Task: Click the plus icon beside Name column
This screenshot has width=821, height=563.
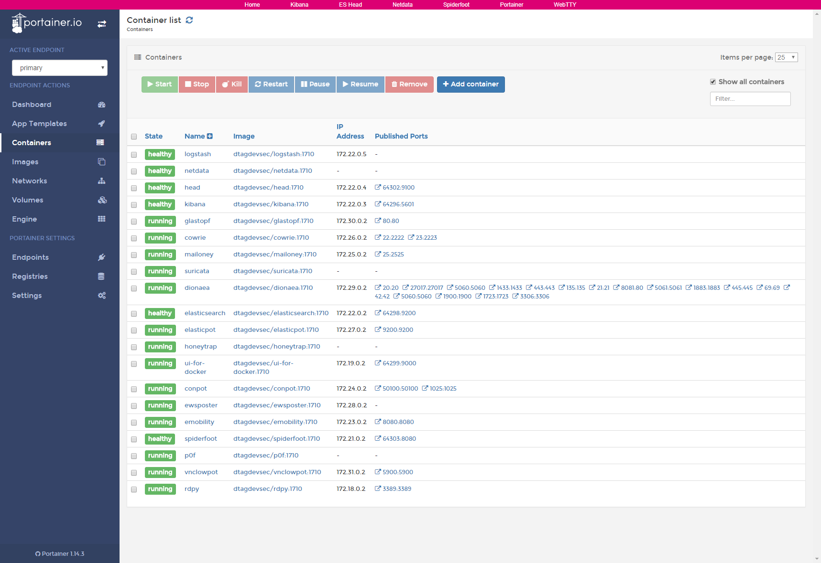Action: point(210,136)
